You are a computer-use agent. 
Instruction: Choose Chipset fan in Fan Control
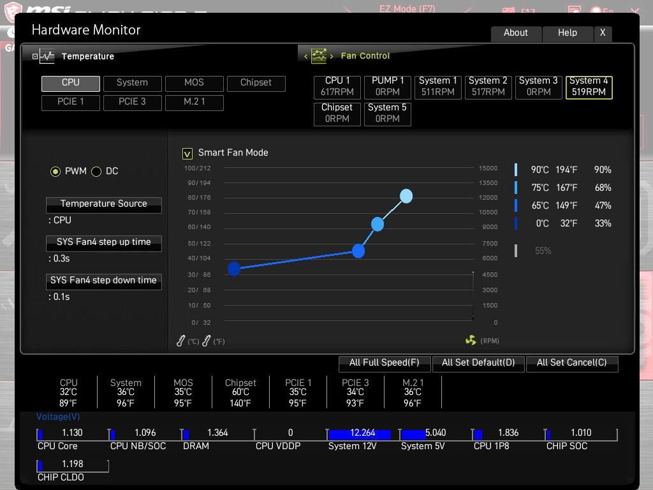click(x=337, y=114)
